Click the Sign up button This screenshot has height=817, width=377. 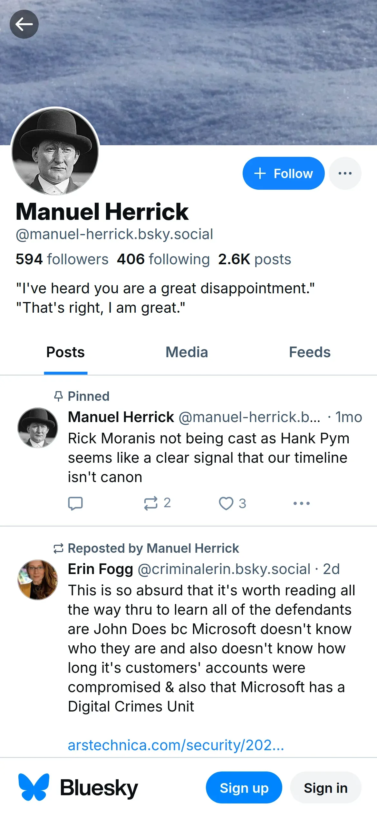click(x=244, y=788)
